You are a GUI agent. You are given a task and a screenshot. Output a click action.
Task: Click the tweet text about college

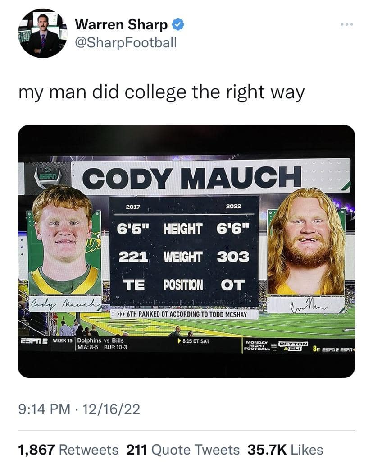[161, 92]
